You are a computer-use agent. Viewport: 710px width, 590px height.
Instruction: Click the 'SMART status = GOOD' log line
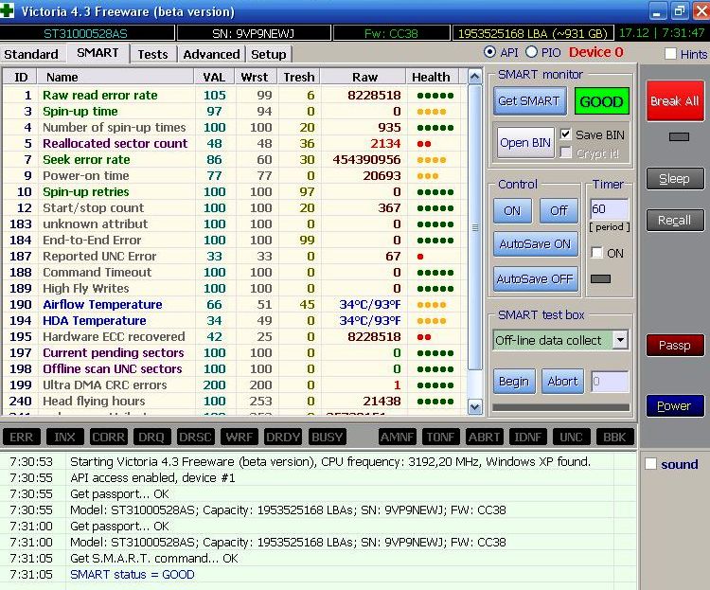click(x=133, y=575)
